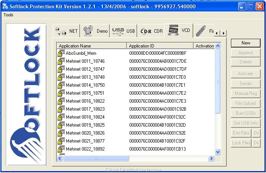Sort by Application Name column header

click(92, 46)
